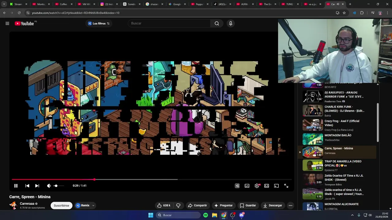Reload the current page
The image size is (392, 220).
(19, 13)
